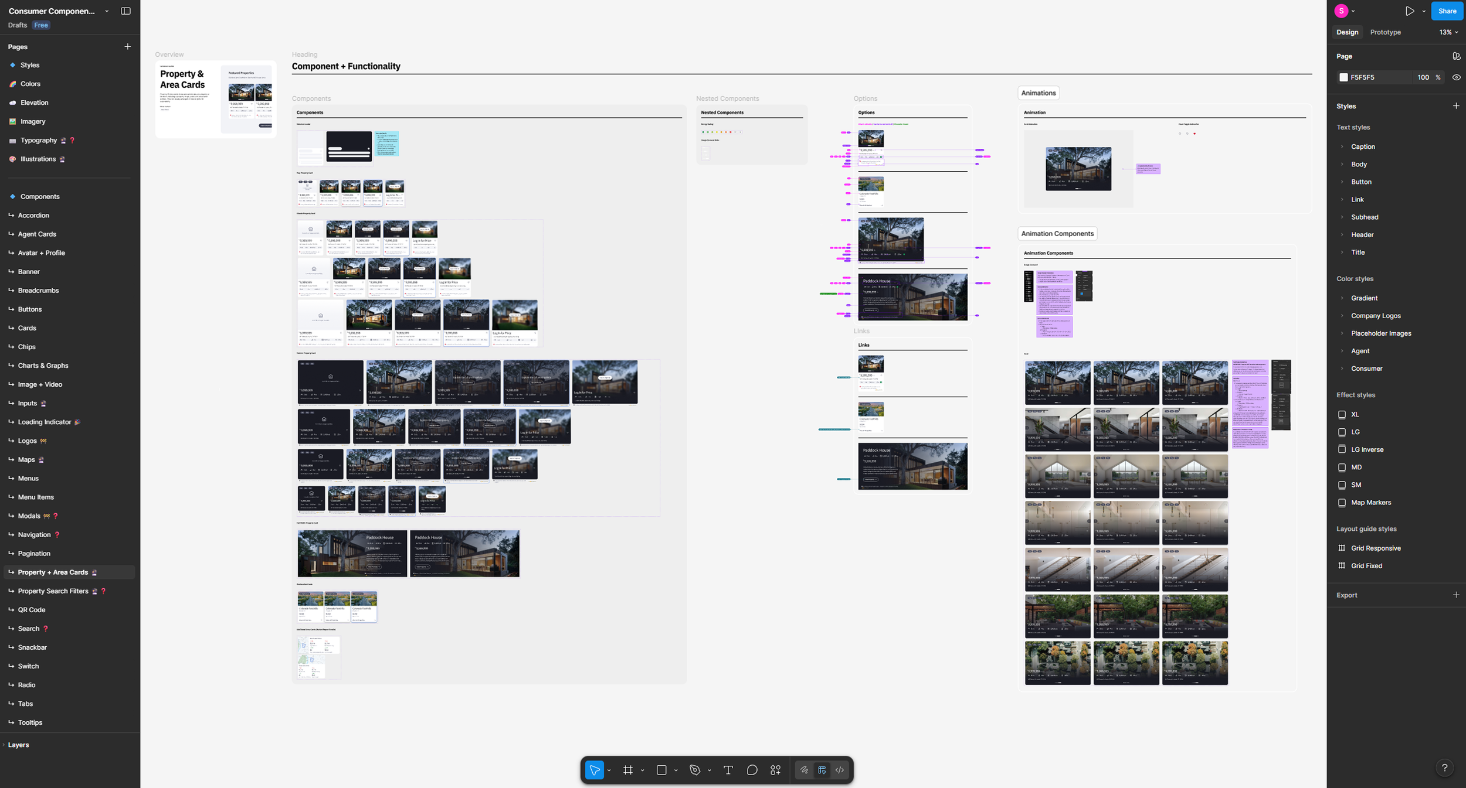Click the XL effect style square icon
Screen dimensions: 1466x788
(x=1342, y=414)
